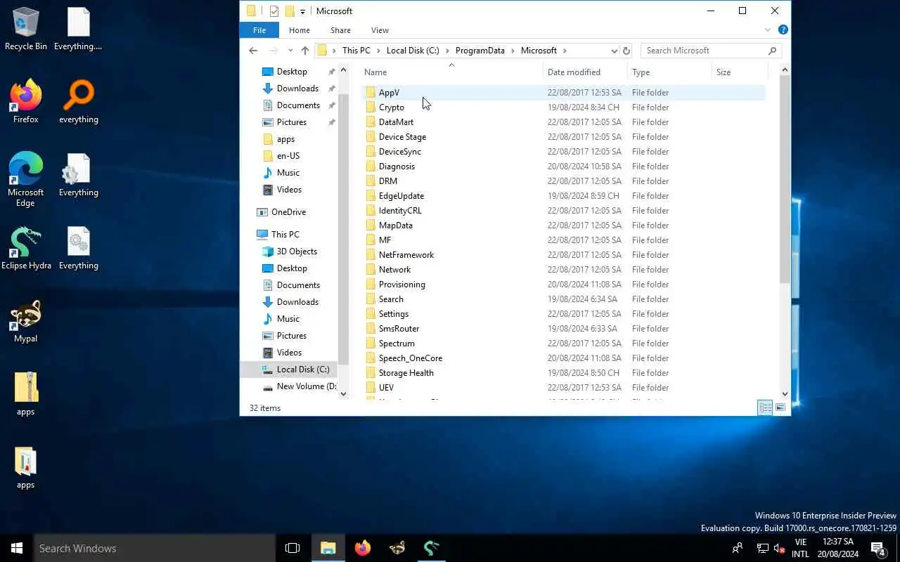Switch to the Home ribbon tab

299,30
